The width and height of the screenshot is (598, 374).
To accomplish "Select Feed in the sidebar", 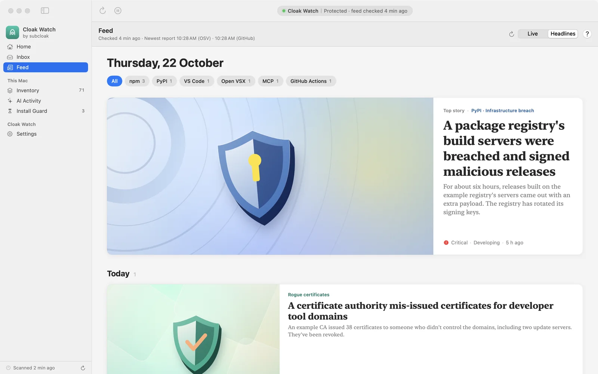I will [x=46, y=67].
